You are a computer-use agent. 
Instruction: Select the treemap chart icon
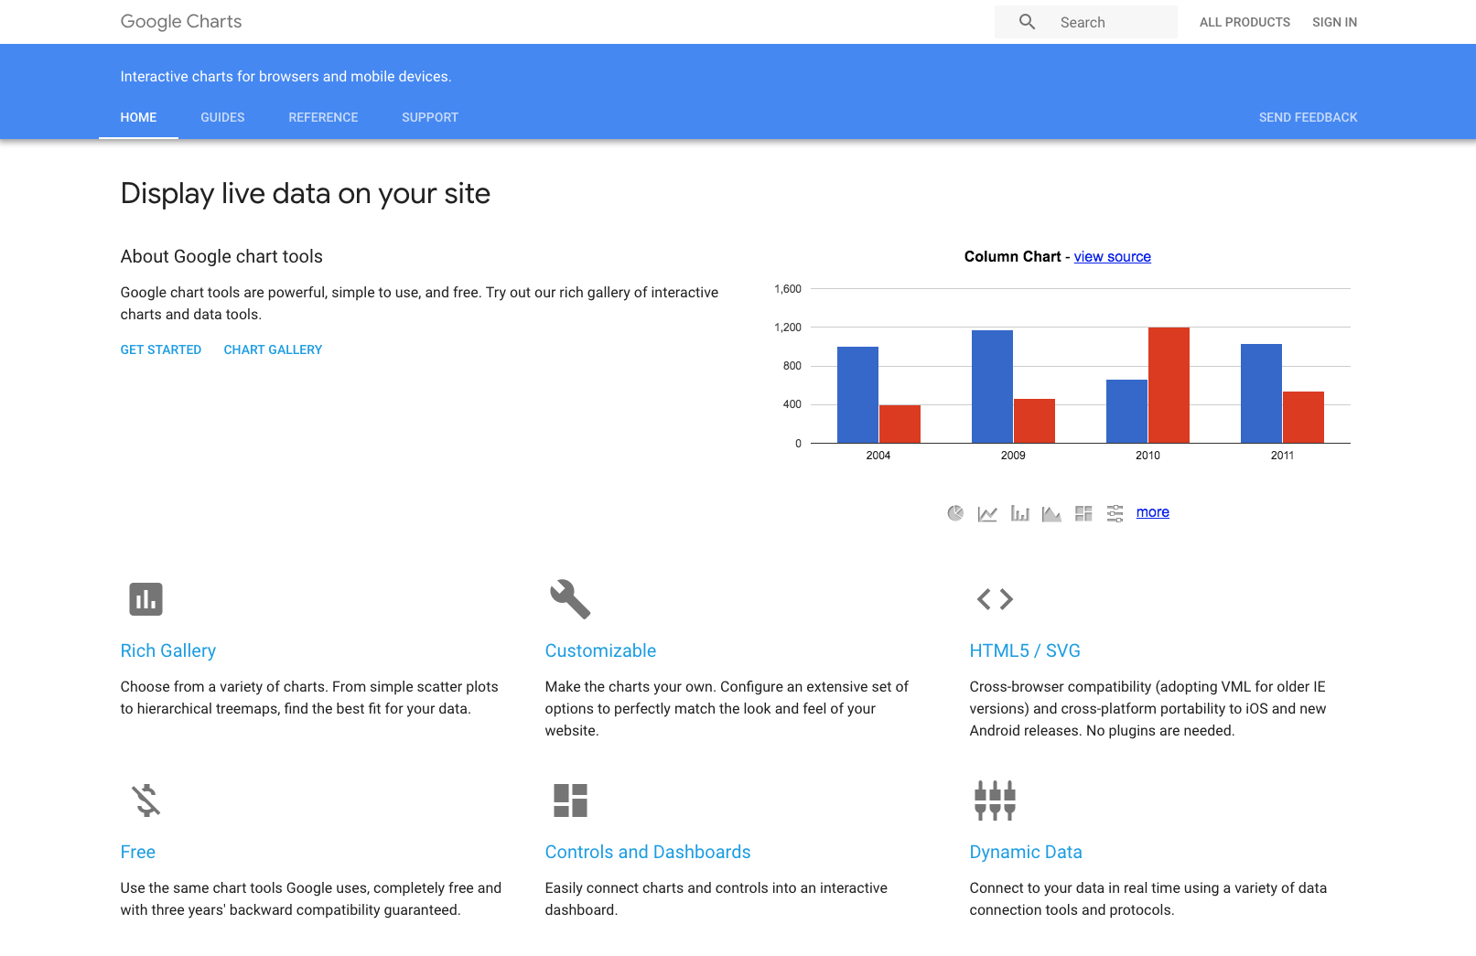[x=1083, y=513]
